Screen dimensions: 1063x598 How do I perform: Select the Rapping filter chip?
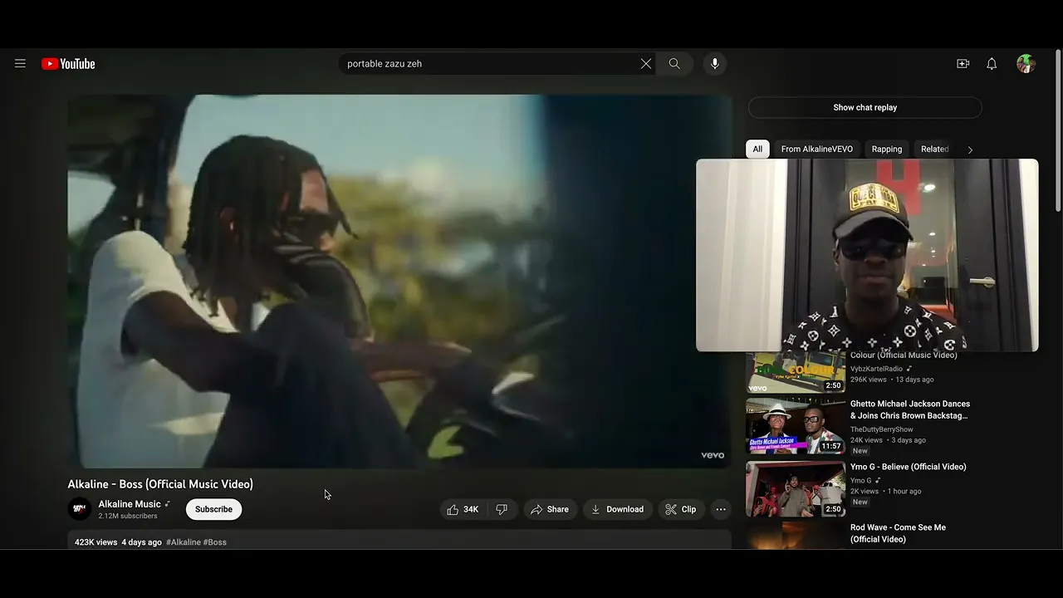coord(886,149)
